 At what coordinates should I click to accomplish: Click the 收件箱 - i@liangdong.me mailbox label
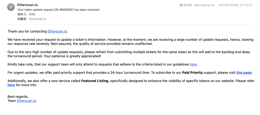pos(199,5)
